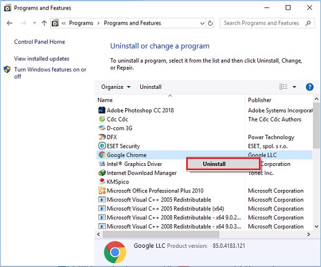Image resolution: width=321 pixels, height=267 pixels.
Task: Click Power Technology publisher cell
Action: 271,137
